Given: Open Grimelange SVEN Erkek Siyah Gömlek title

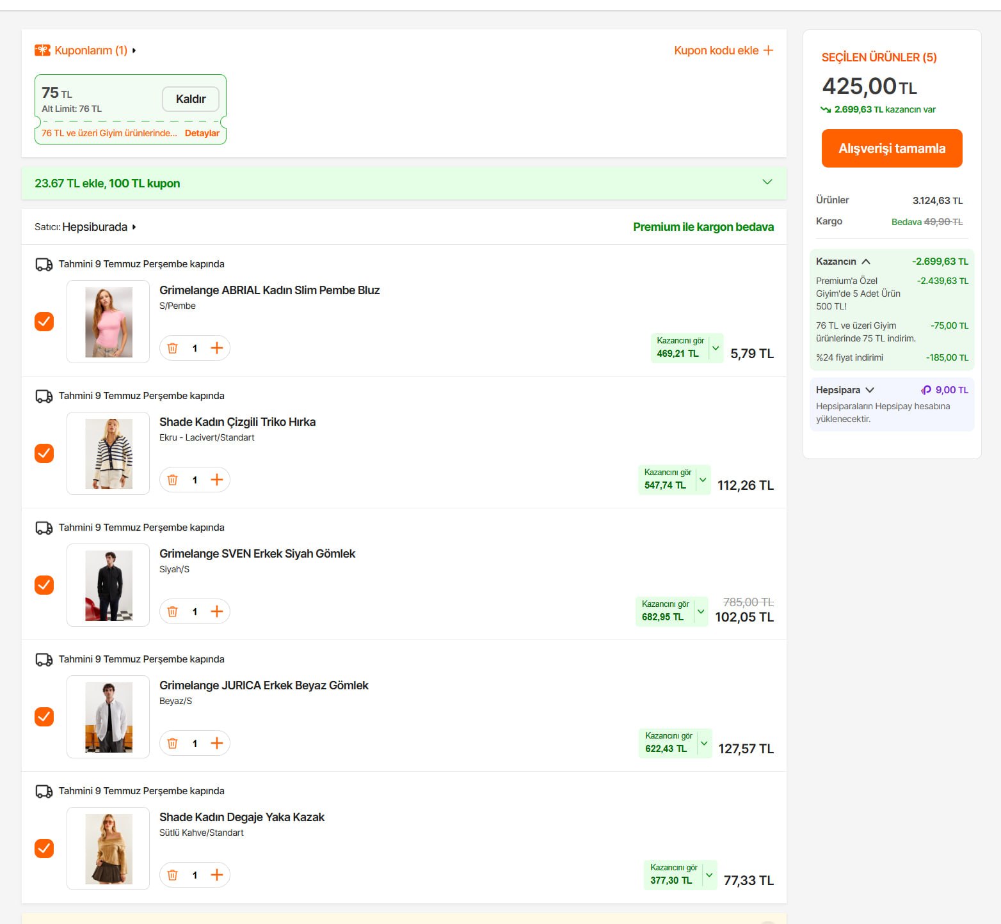Looking at the screenshot, I should 257,554.
